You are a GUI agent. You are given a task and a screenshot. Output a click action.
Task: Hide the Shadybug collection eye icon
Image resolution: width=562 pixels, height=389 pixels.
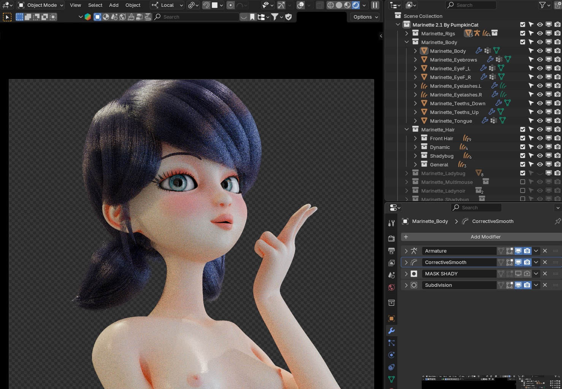click(x=540, y=156)
